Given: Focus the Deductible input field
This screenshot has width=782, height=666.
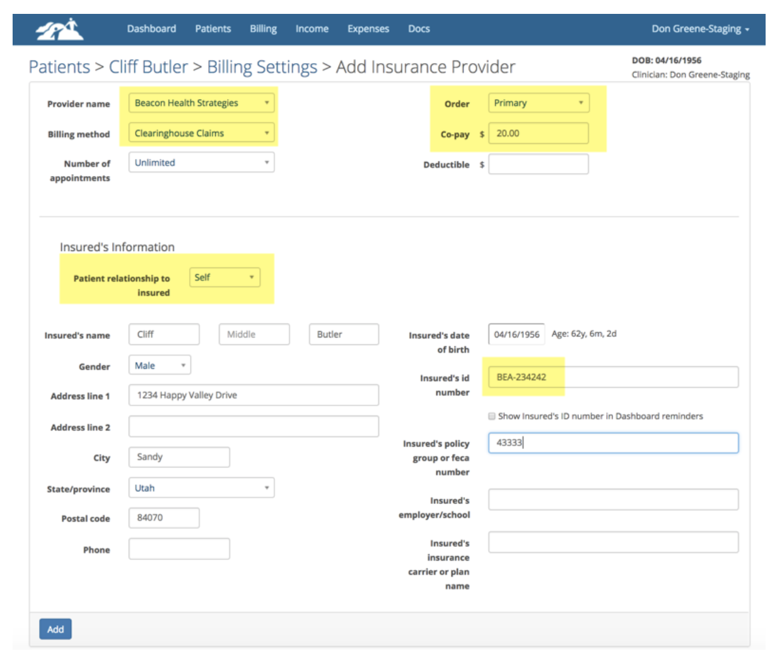Looking at the screenshot, I should 539,165.
